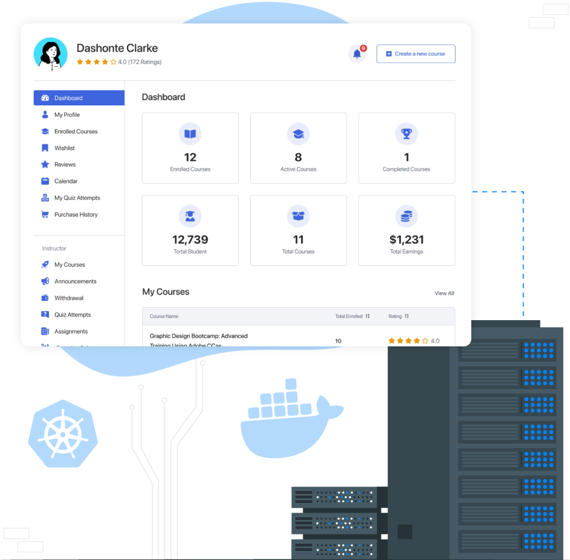Select the Withdrawal wallet icon
The image size is (570, 560).
[44, 297]
